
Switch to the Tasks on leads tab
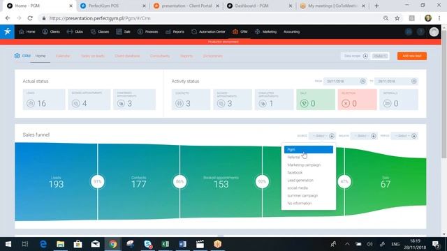click(93, 56)
